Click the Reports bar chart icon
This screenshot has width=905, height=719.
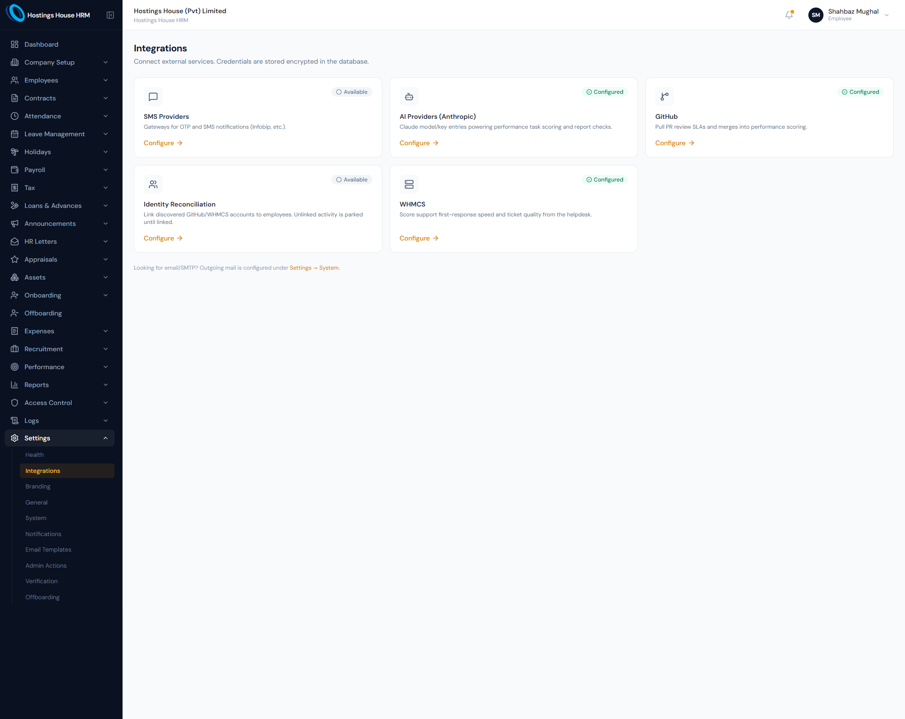pyautogui.click(x=15, y=385)
